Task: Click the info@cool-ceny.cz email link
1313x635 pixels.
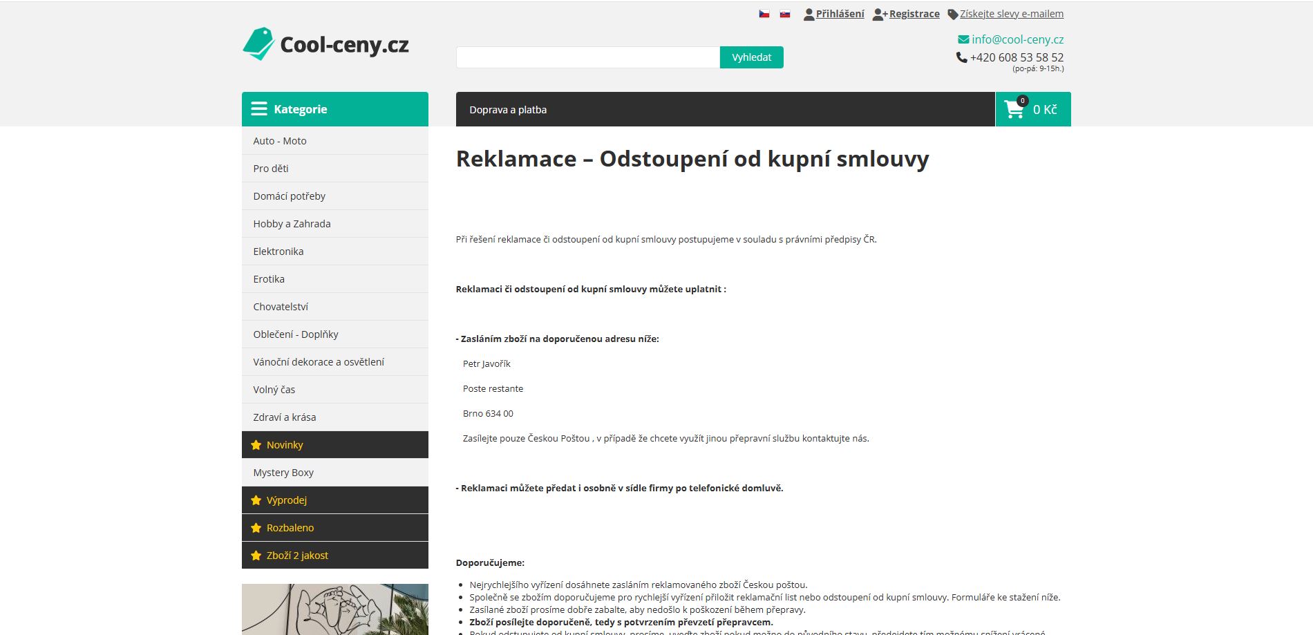Action: (x=1017, y=39)
